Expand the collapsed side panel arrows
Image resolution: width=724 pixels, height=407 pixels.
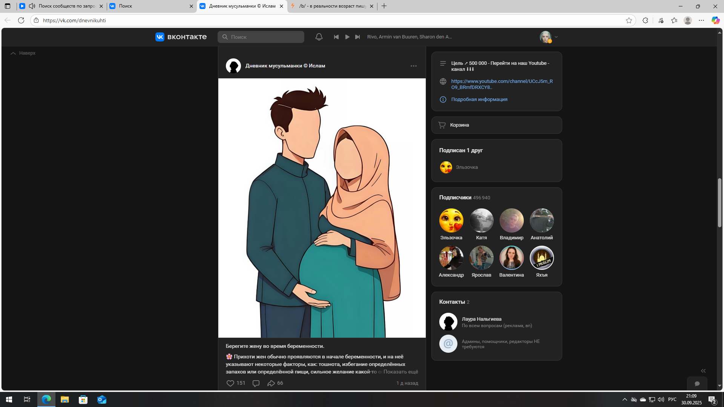703,371
